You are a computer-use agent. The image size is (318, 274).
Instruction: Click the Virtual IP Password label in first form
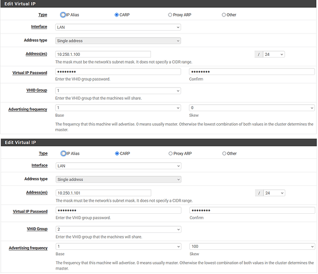pos(30,73)
